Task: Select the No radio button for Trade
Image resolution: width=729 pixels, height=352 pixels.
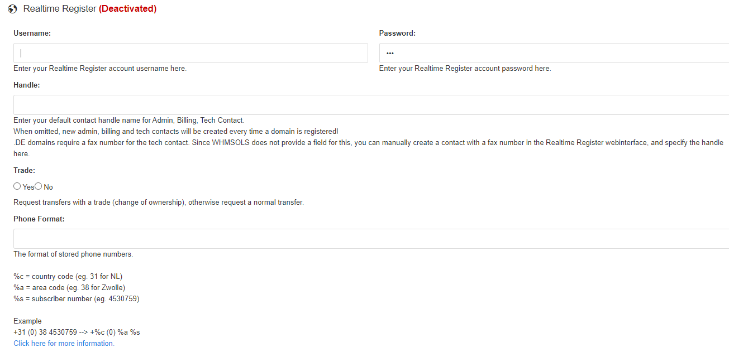Action: 39,186
